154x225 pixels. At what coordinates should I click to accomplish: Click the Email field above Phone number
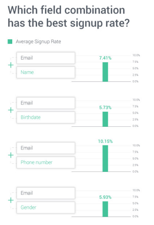pos(46,148)
